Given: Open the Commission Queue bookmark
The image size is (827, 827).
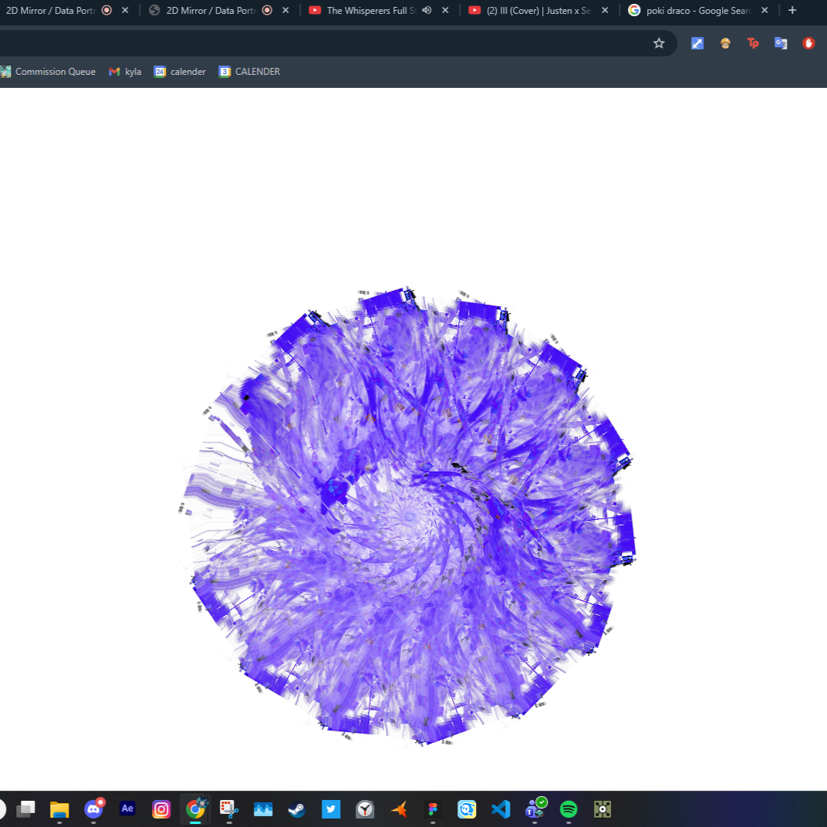Looking at the screenshot, I should (x=49, y=71).
